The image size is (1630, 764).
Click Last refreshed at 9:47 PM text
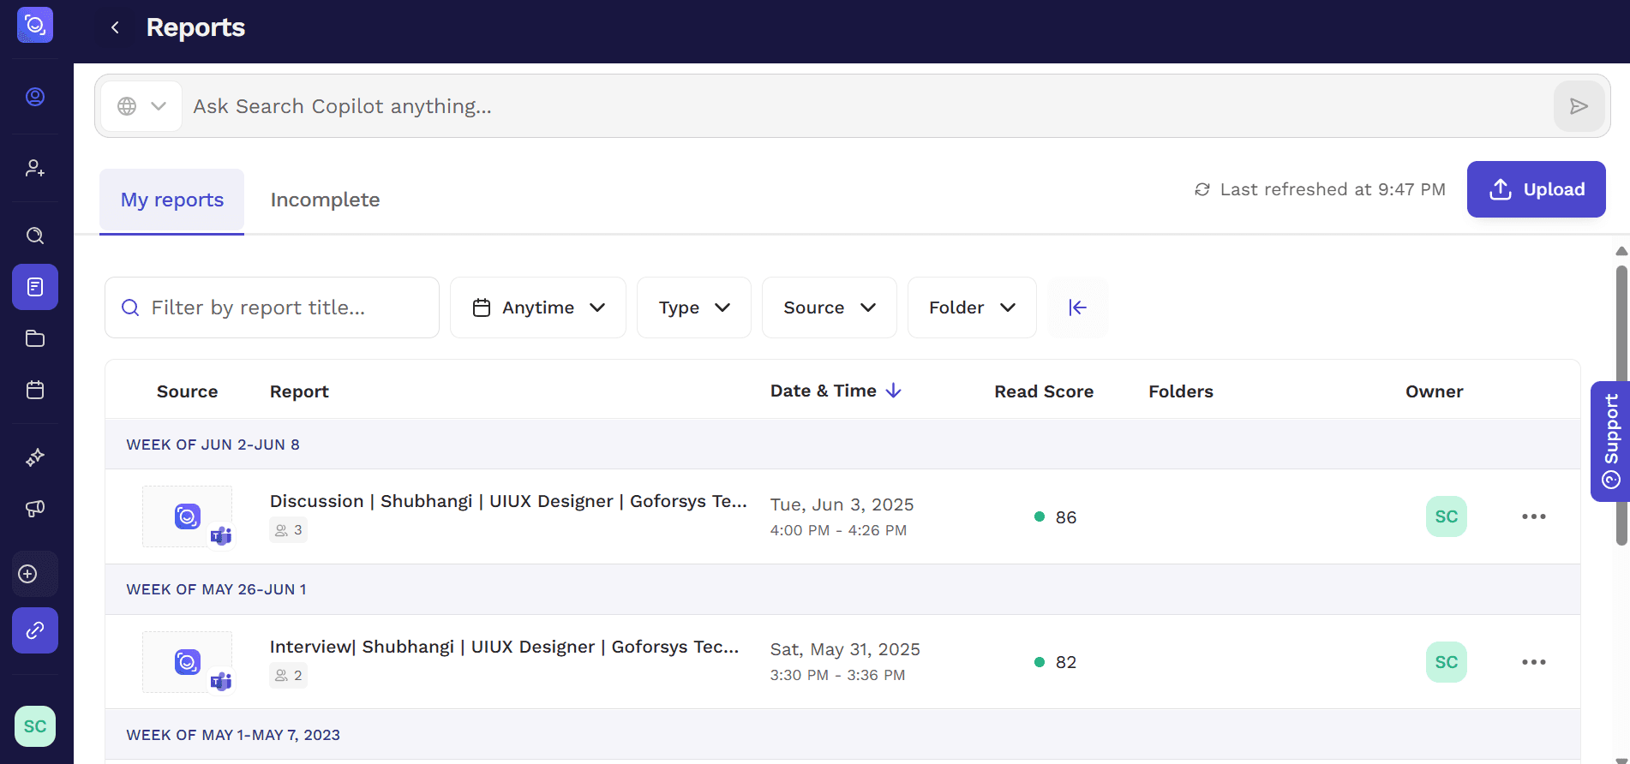[1333, 189]
